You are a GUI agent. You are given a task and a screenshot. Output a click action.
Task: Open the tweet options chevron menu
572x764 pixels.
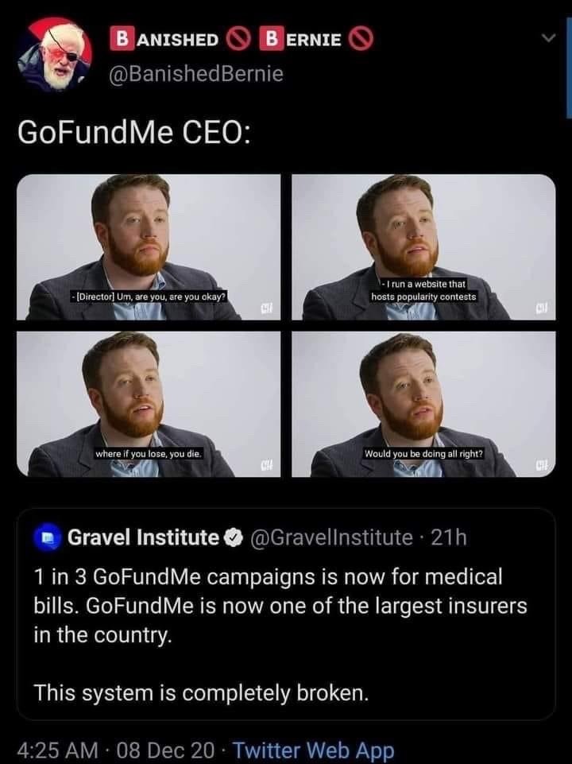547,38
